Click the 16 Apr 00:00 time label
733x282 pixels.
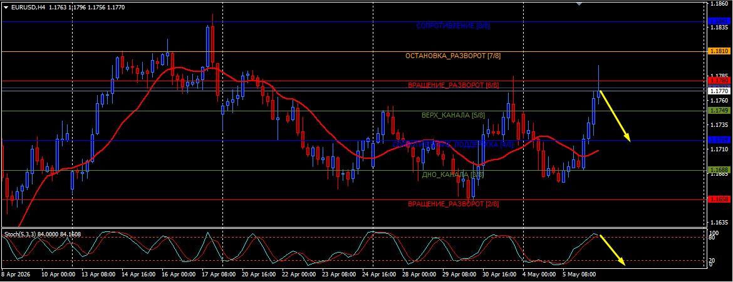tap(178, 275)
